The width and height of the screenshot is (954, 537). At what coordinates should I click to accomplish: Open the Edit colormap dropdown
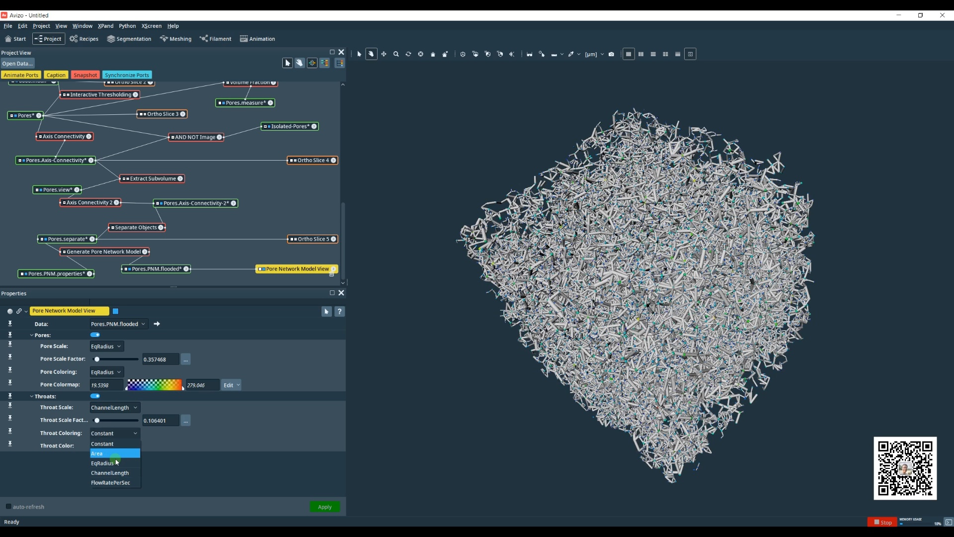231,385
